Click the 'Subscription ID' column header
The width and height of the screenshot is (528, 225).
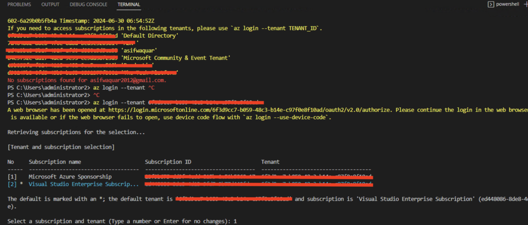point(168,162)
